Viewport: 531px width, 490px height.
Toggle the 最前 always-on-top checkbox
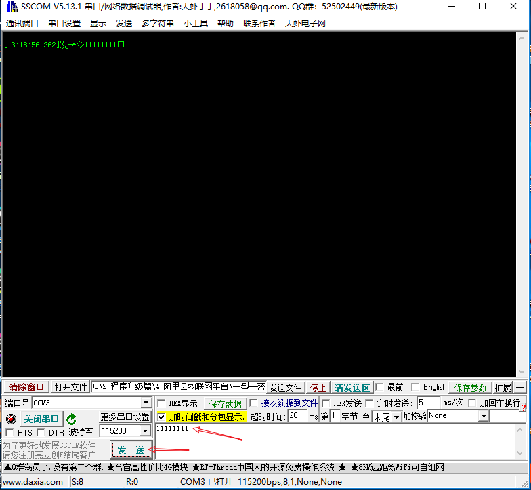379,387
